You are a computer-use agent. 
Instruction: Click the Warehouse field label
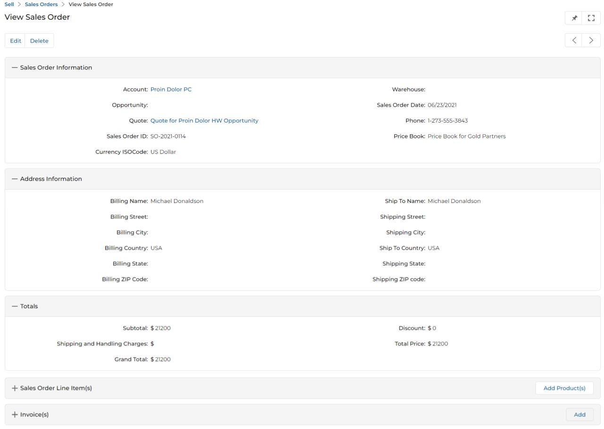pos(409,89)
